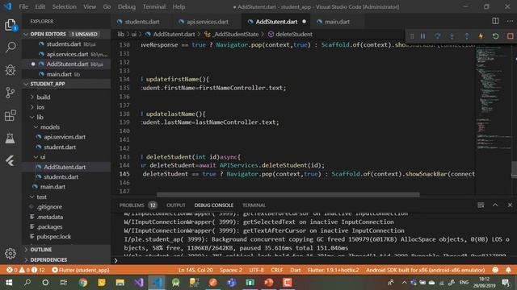This screenshot has height=290, width=517.
Task: Click the editor horizontal scrollbar
Action: click(x=288, y=194)
